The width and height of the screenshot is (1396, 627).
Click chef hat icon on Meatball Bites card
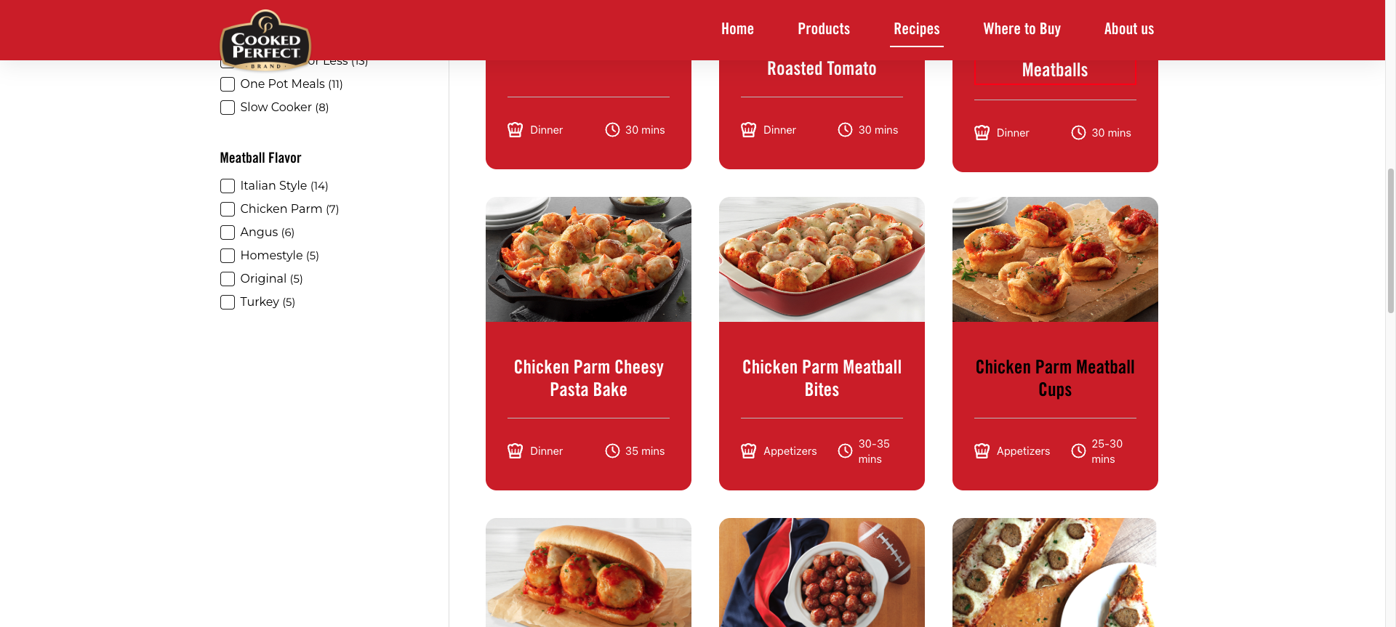point(748,451)
